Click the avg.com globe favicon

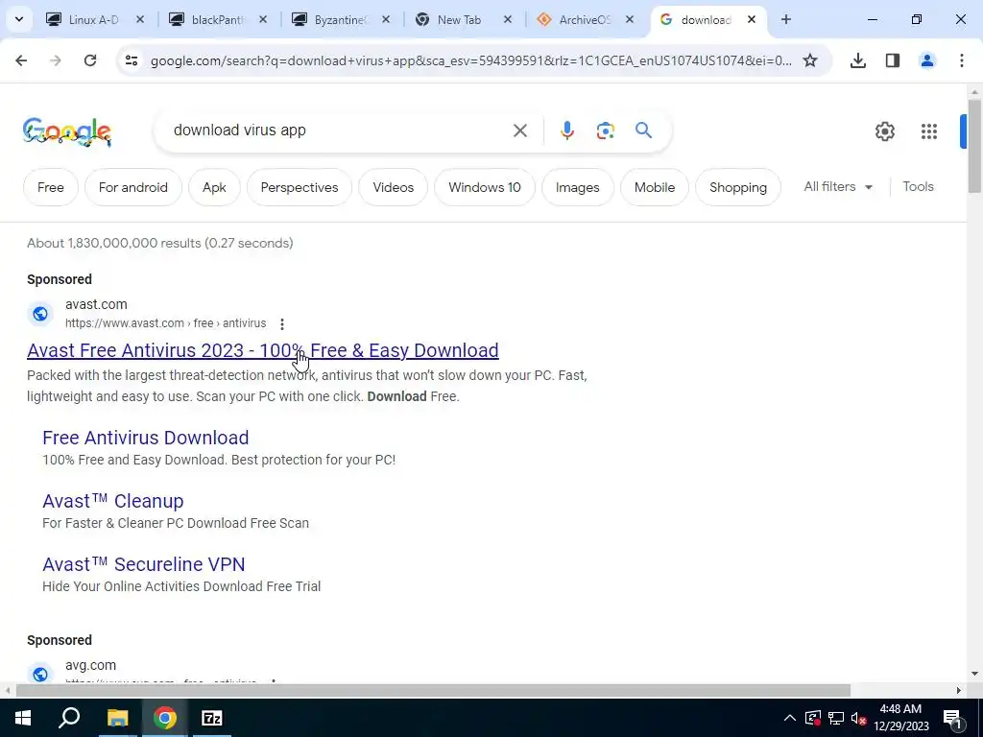[x=40, y=674]
